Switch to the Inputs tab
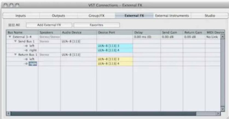This screenshot has width=229, height=119. (21, 16)
